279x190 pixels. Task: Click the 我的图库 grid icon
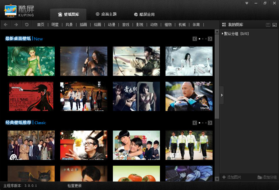coord(224,25)
